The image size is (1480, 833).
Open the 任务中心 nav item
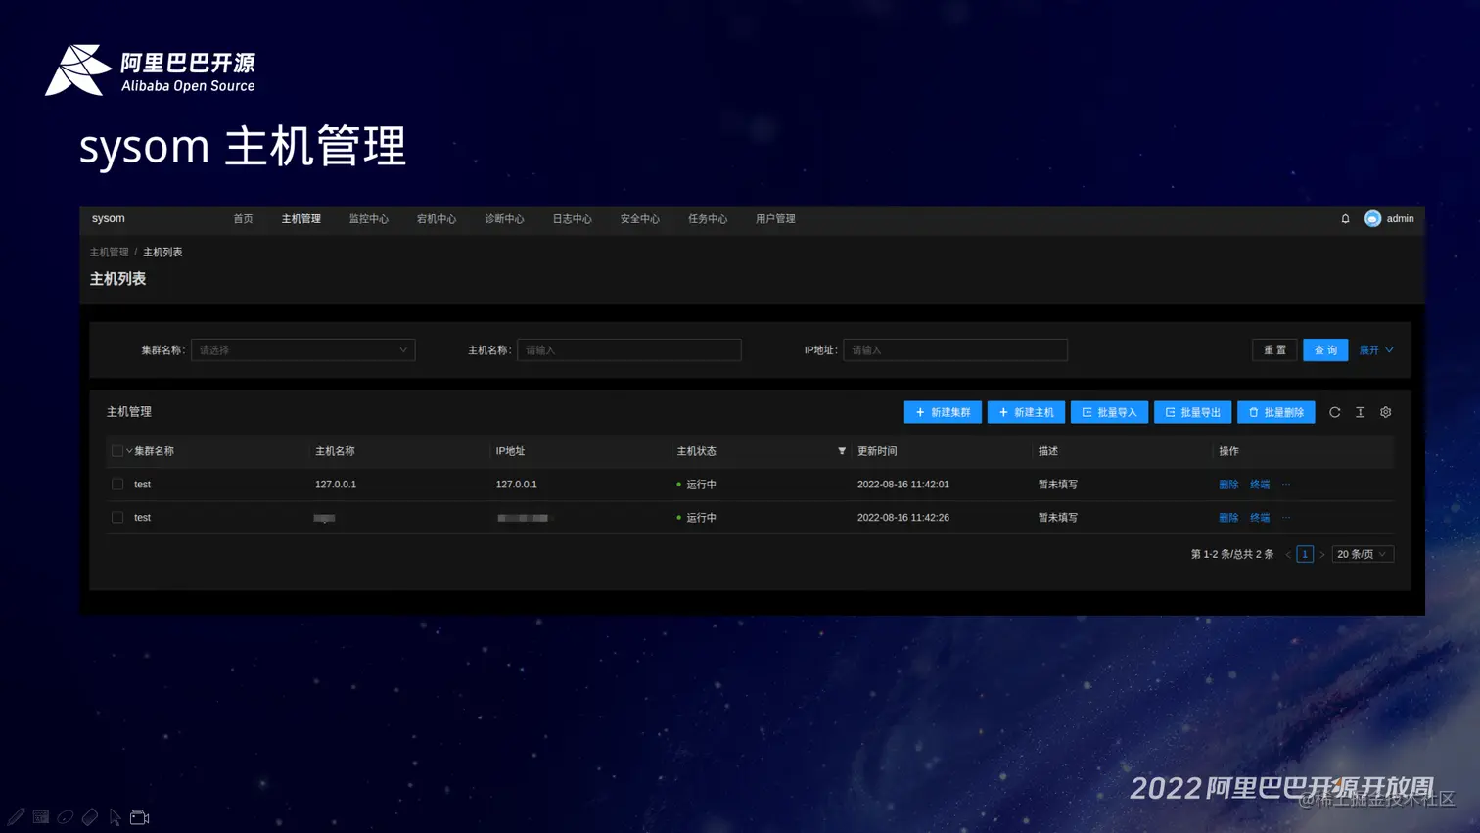tap(708, 219)
